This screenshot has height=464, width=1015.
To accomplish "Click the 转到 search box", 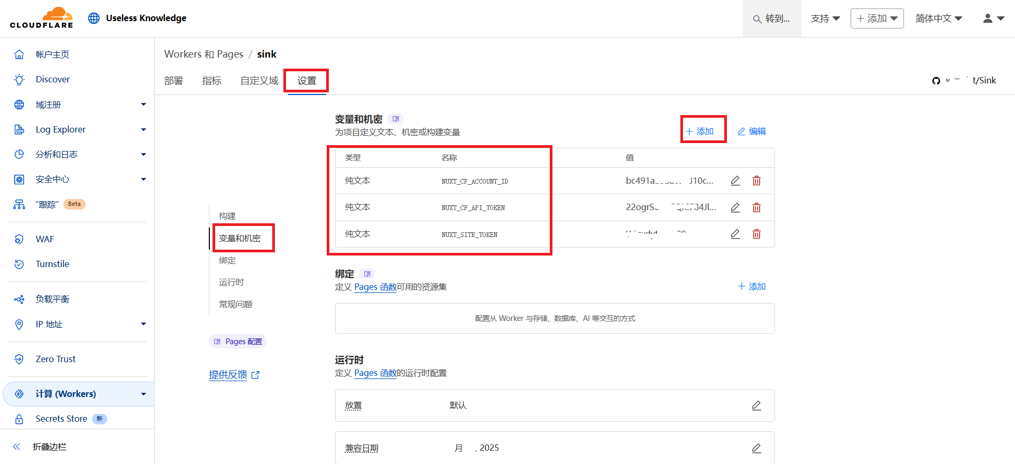I will coord(772,18).
